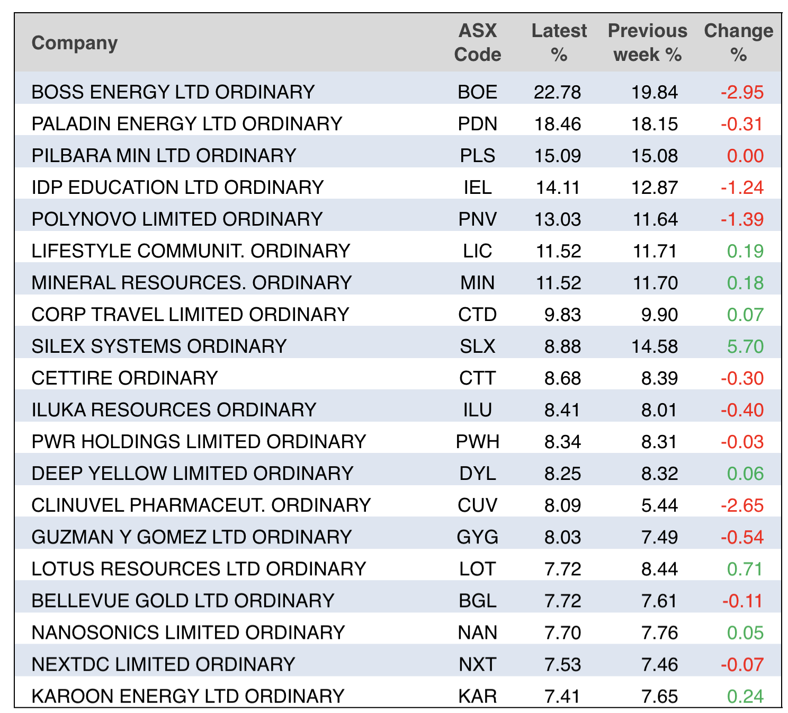The height and width of the screenshot is (713, 788).
Task: Select SILEX SYSTEMS ORDINARY company name
Action: tap(159, 346)
